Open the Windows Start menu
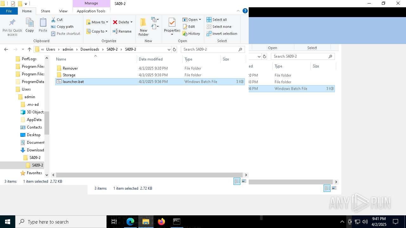The image size is (406, 228). click(x=8, y=222)
